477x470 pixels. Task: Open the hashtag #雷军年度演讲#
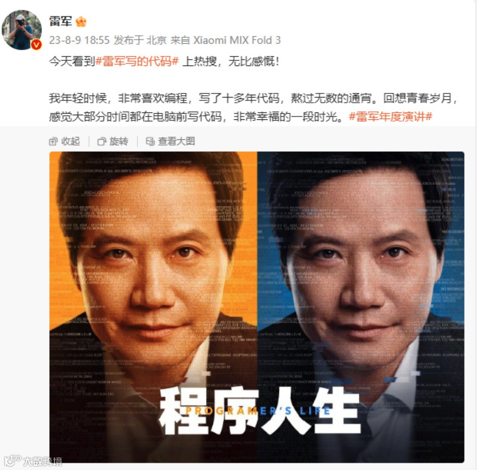pyautogui.click(x=391, y=116)
